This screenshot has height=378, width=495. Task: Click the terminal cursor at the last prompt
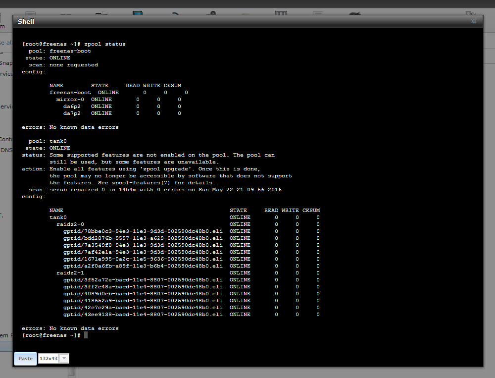click(86, 335)
